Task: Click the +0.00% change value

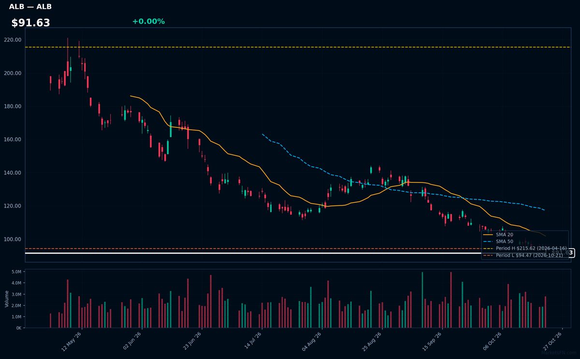Action: (148, 21)
